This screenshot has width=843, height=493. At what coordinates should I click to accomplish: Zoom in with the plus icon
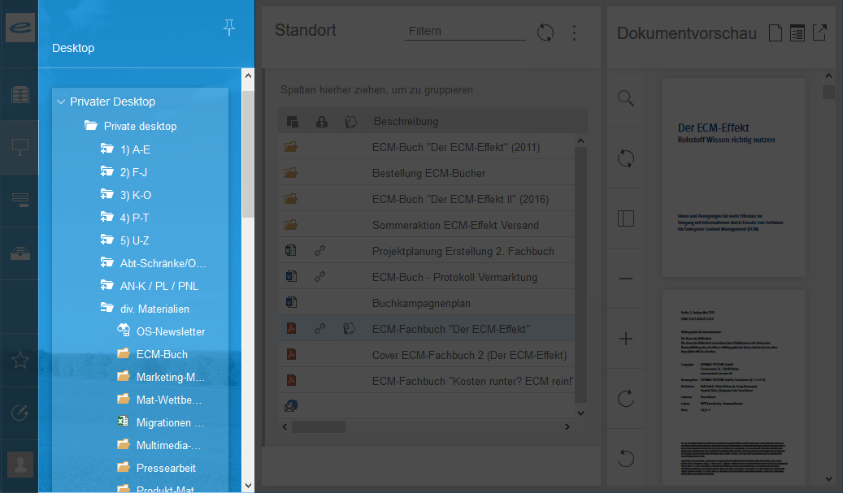pyautogui.click(x=626, y=339)
